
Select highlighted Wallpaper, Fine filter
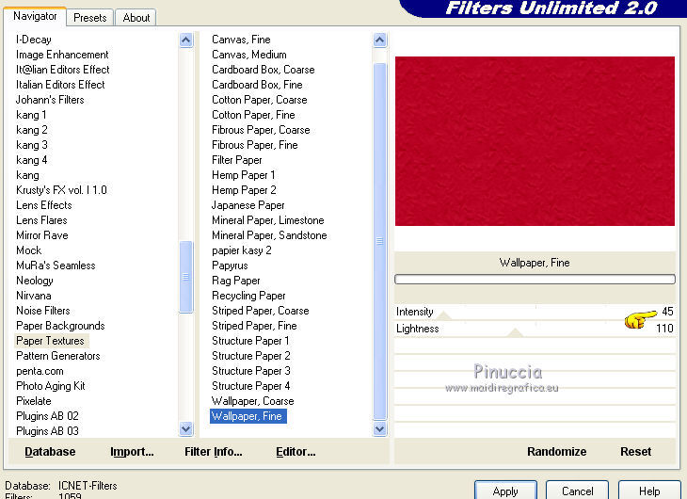pos(248,416)
